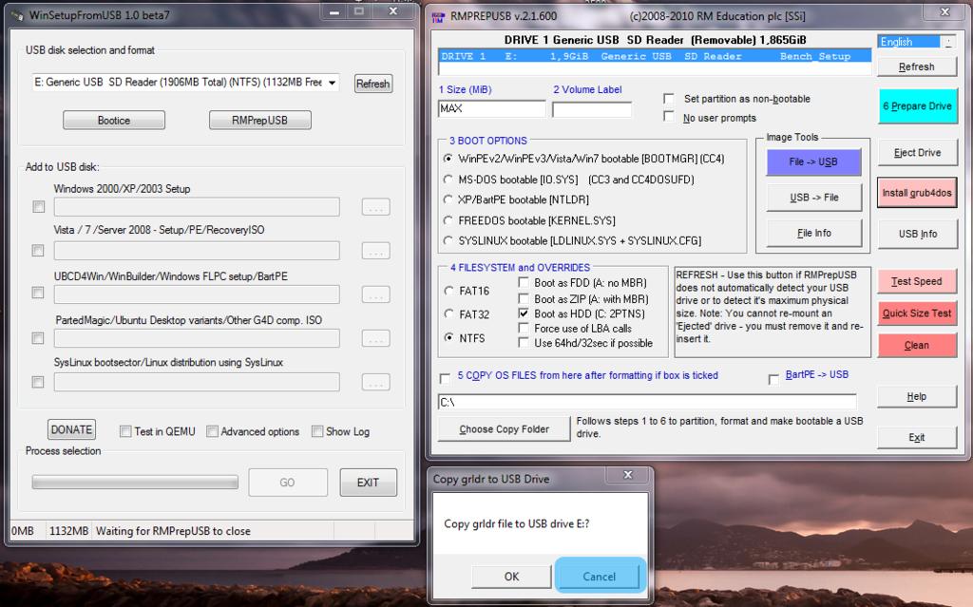Launch Bootice utility
The width and height of the screenshot is (973, 607).
(114, 120)
